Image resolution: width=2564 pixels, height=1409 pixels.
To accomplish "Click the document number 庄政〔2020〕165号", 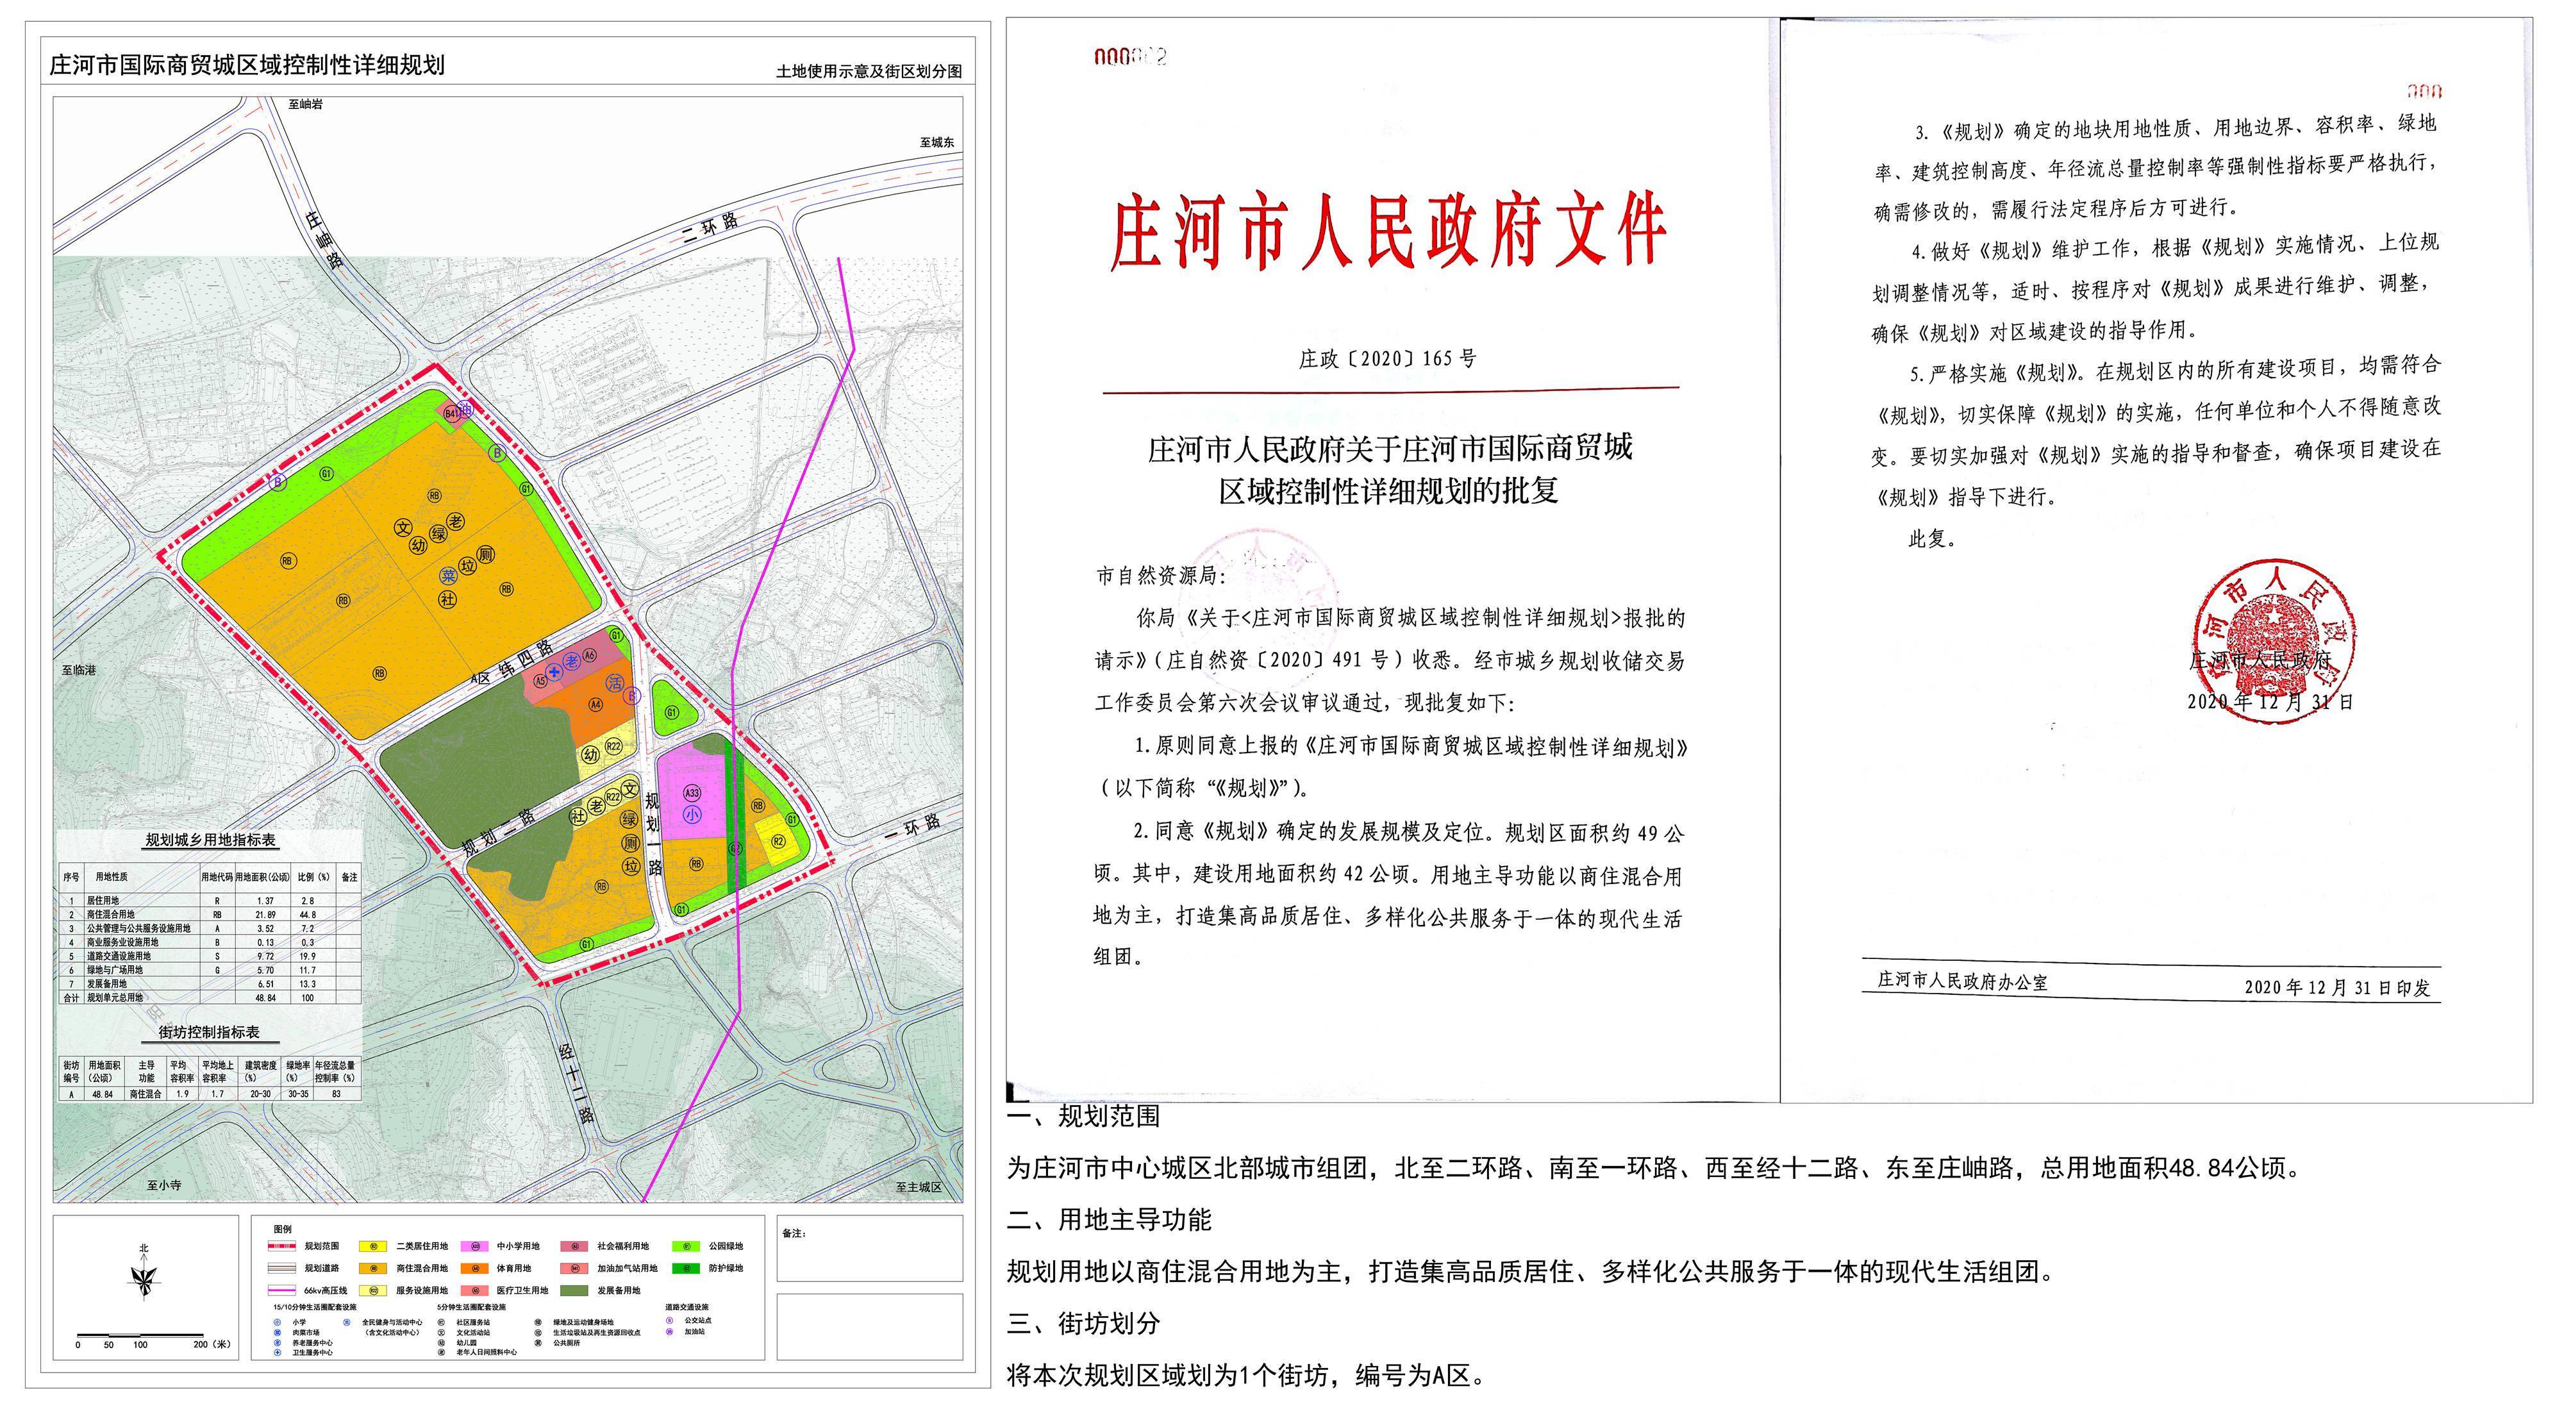I will click(x=1388, y=358).
